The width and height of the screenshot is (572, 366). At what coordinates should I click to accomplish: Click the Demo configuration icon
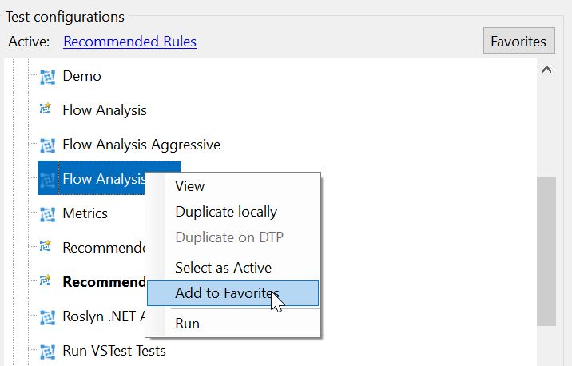tap(47, 77)
